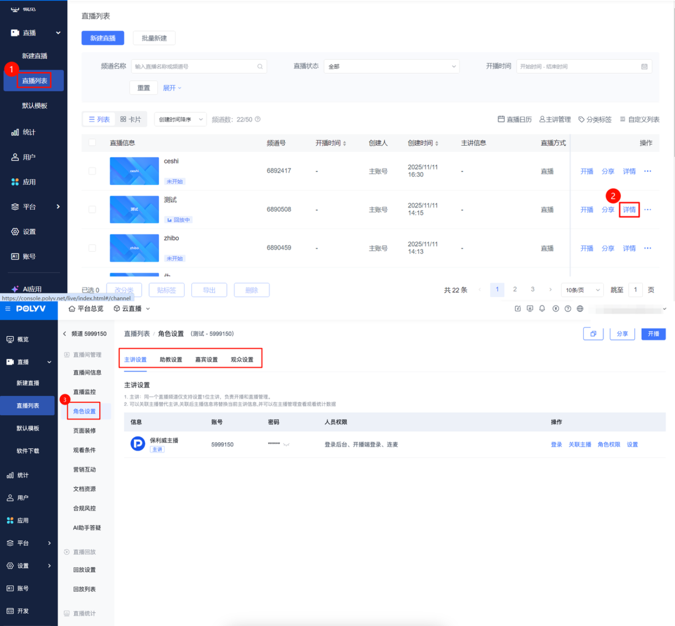Click the blue 新建直播 button

103,38
